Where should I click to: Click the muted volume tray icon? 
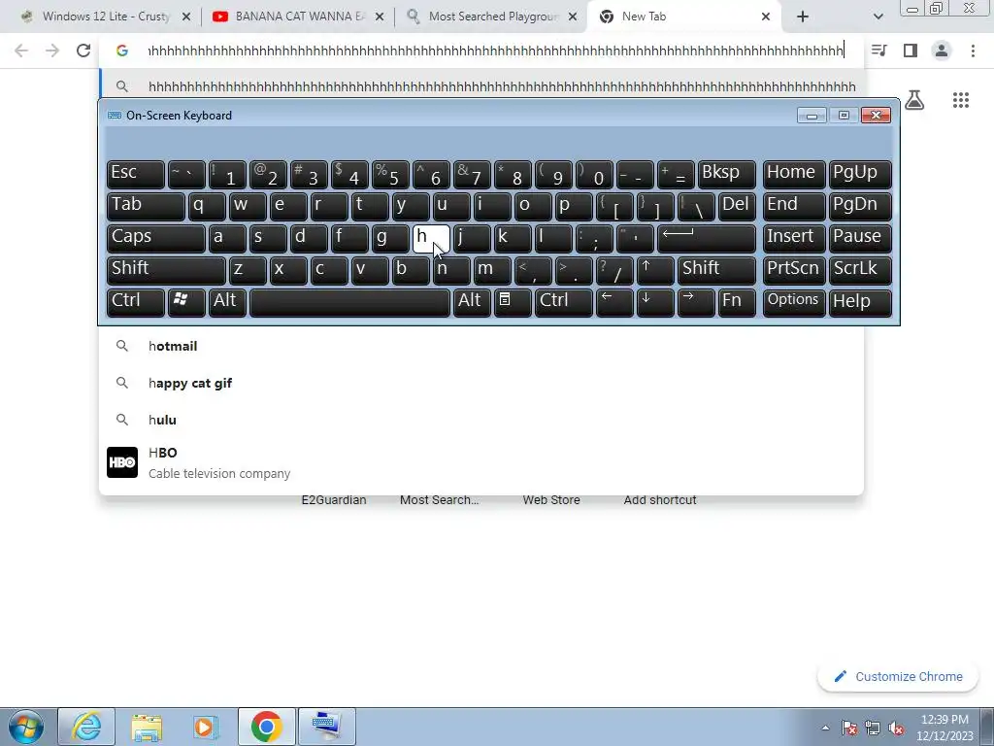click(x=896, y=729)
